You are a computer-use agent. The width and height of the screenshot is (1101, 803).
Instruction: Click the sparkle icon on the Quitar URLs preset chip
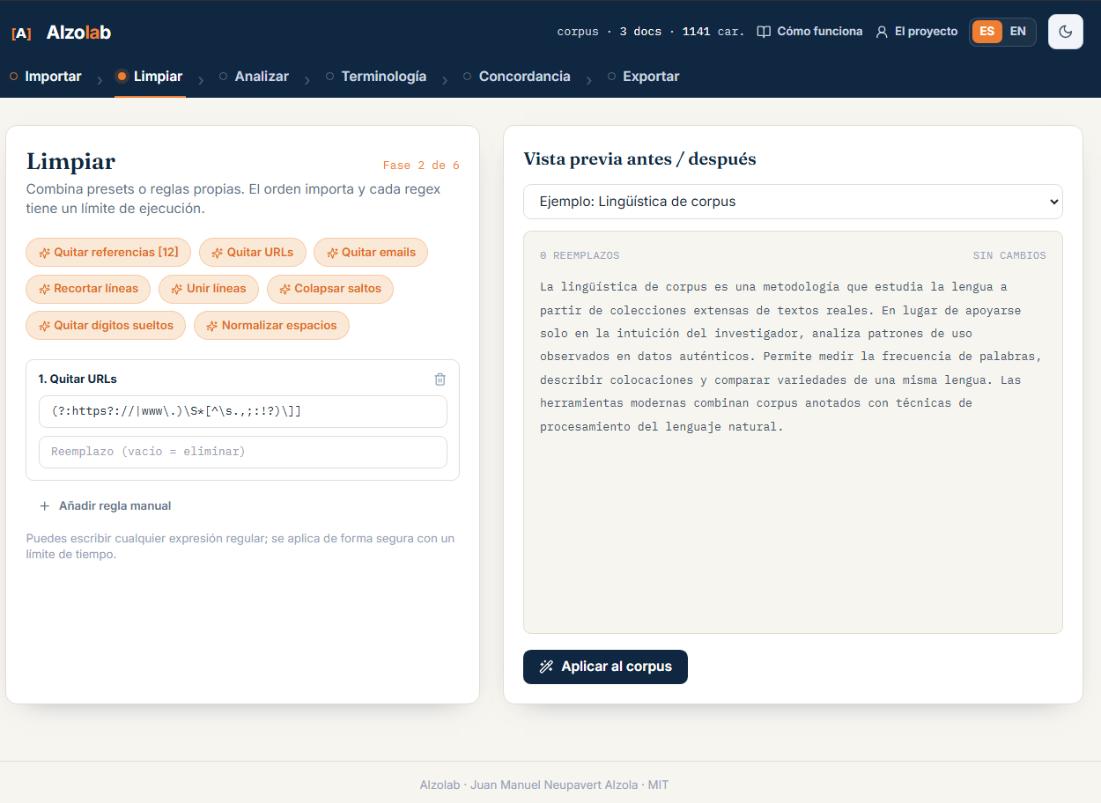point(218,253)
